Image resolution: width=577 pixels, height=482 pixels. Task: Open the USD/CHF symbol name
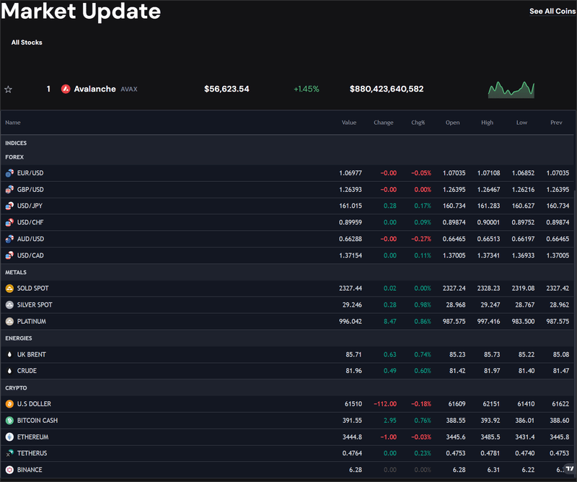pyautogui.click(x=30, y=222)
